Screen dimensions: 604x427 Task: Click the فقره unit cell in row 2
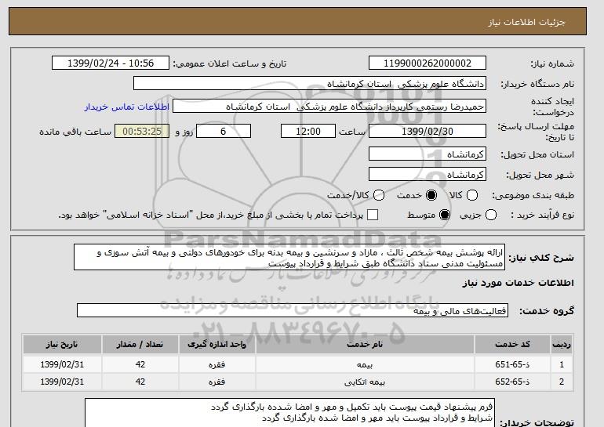pyautogui.click(x=216, y=382)
